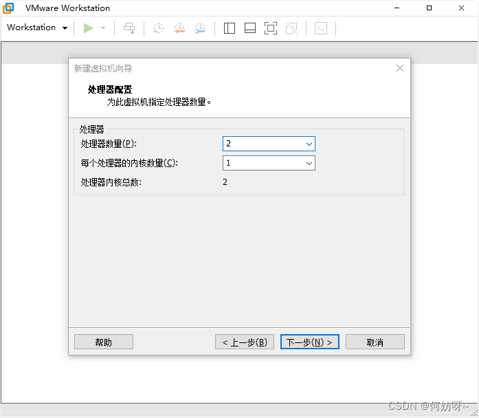Revert the VM to its snapshot

pos(179,28)
